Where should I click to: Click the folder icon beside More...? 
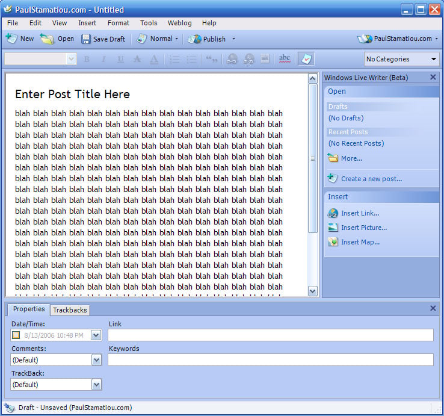click(x=333, y=158)
